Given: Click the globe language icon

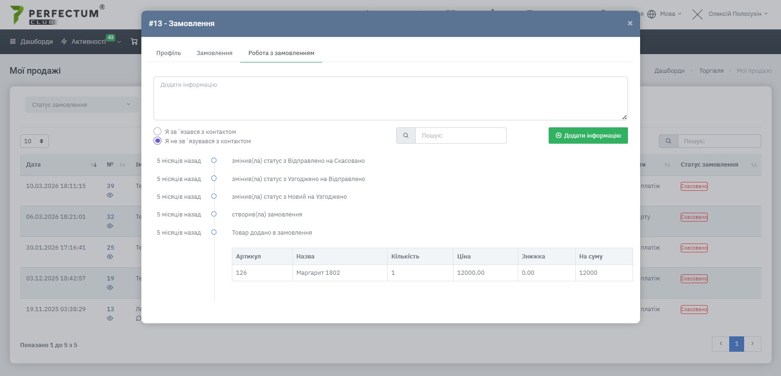Looking at the screenshot, I should pos(651,14).
